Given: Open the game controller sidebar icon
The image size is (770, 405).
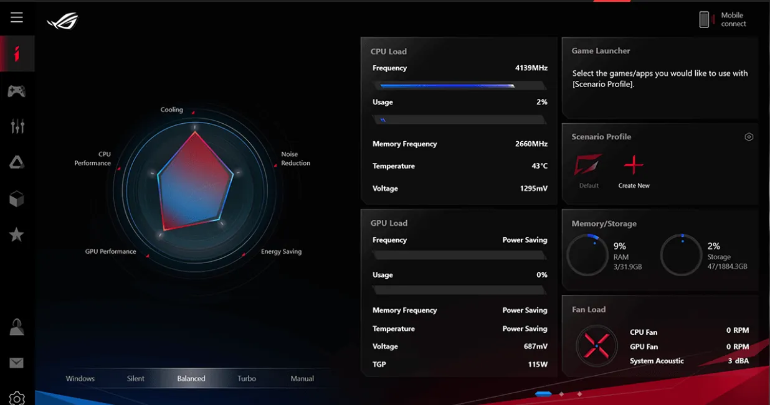Looking at the screenshot, I should 17,91.
